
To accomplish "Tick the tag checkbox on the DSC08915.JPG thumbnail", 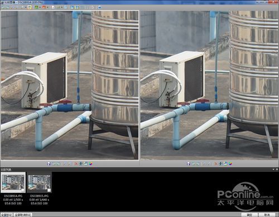I will pyautogui.click(x=49, y=190).
